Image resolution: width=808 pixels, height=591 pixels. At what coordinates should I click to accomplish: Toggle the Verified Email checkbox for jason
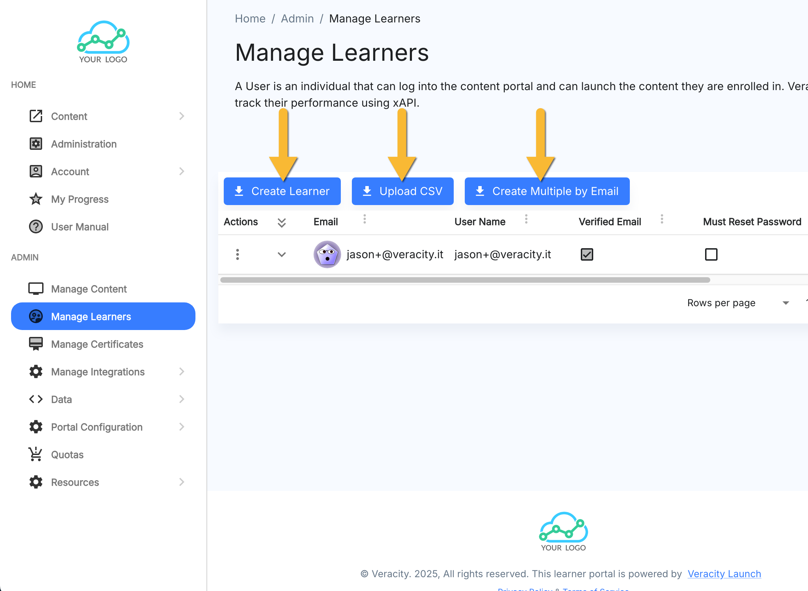pos(587,254)
